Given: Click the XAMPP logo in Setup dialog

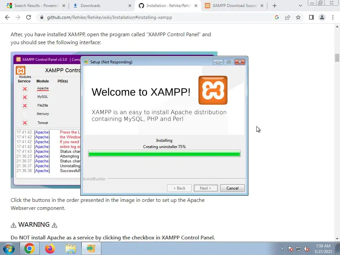Looking at the screenshot, I should (x=213, y=90).
